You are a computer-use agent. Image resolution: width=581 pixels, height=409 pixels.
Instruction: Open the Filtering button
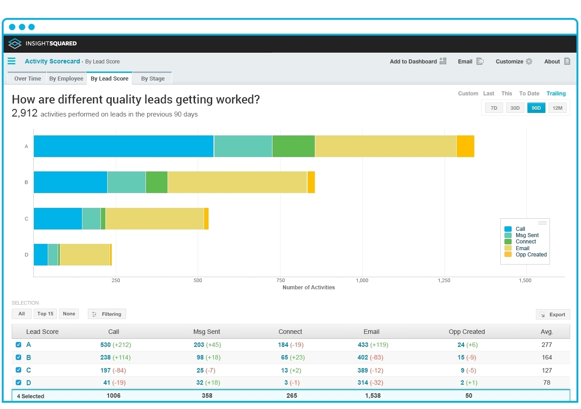(x=107, y=314)
